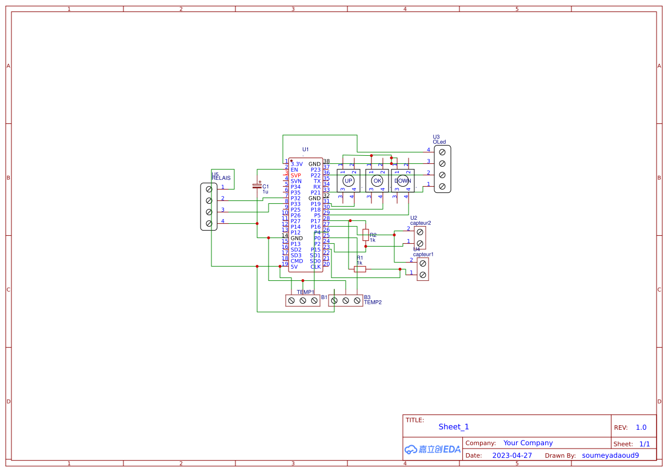Select the SVP pin label on U1
Image resolution: width=668 pixels, height=472 pixels.
pos(295,175)
